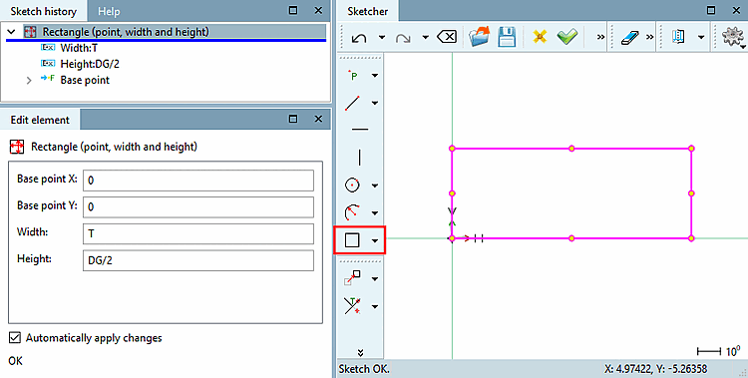Select the Base point tree item
This screenshot has width=748, height=378.
click(85, 80)
